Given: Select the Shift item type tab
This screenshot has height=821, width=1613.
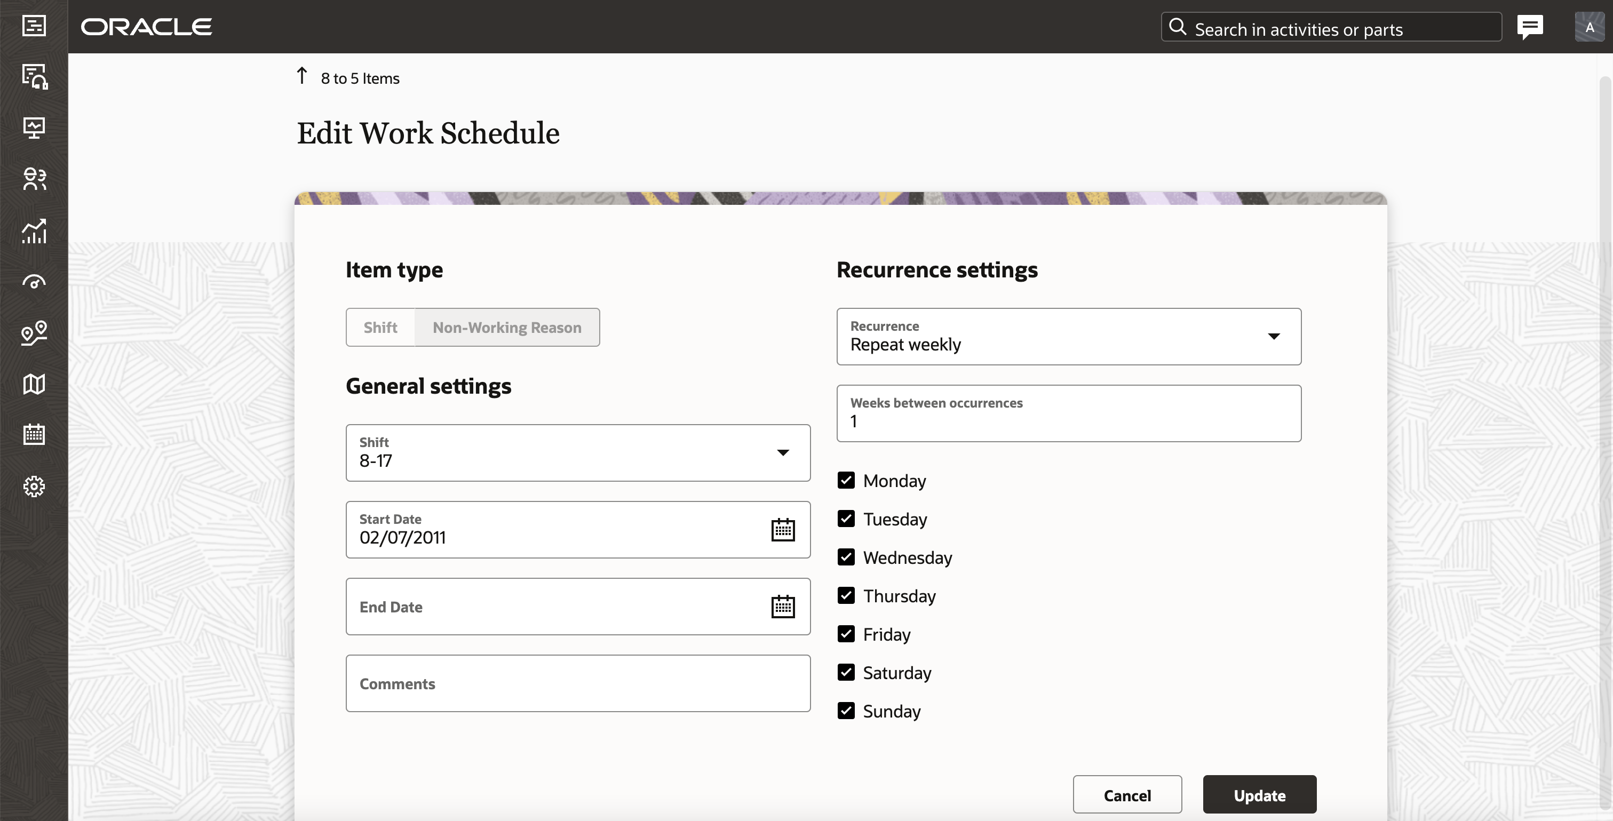Looking at the screenshot, I should point(380,328).
